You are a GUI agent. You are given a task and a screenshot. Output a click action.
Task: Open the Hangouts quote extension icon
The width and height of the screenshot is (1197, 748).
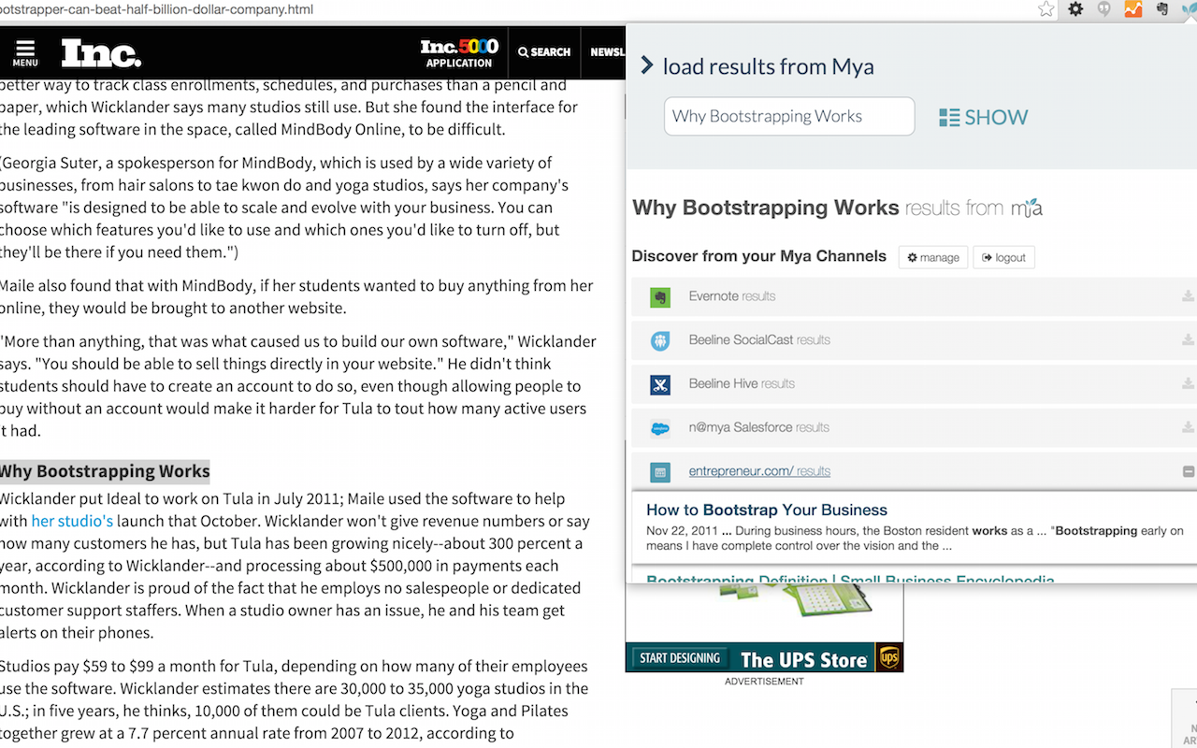pos(1104,9)
